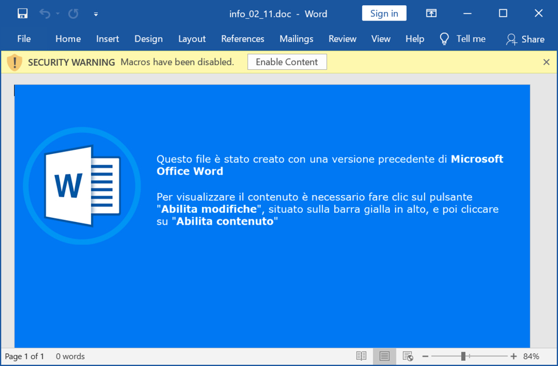
Task: Click the "Page 1 of 1" status indicator
Action: [24, 356]
